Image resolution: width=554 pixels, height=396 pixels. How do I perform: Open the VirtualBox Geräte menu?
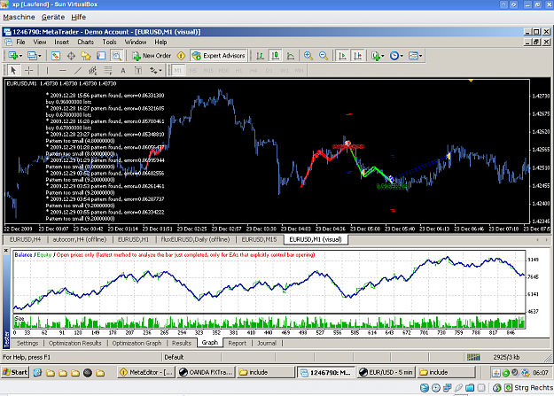tap(53, 17)
